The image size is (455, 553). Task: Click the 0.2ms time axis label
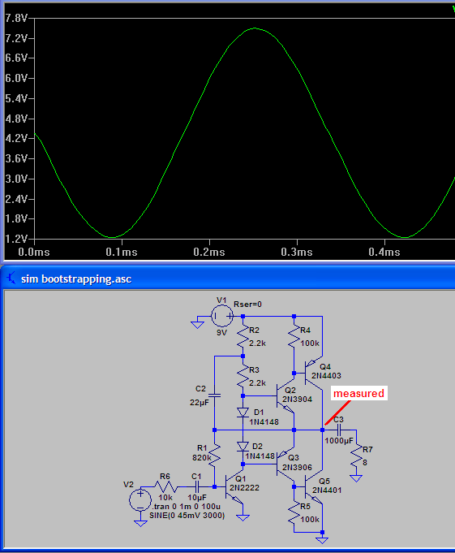pos(209,252)
